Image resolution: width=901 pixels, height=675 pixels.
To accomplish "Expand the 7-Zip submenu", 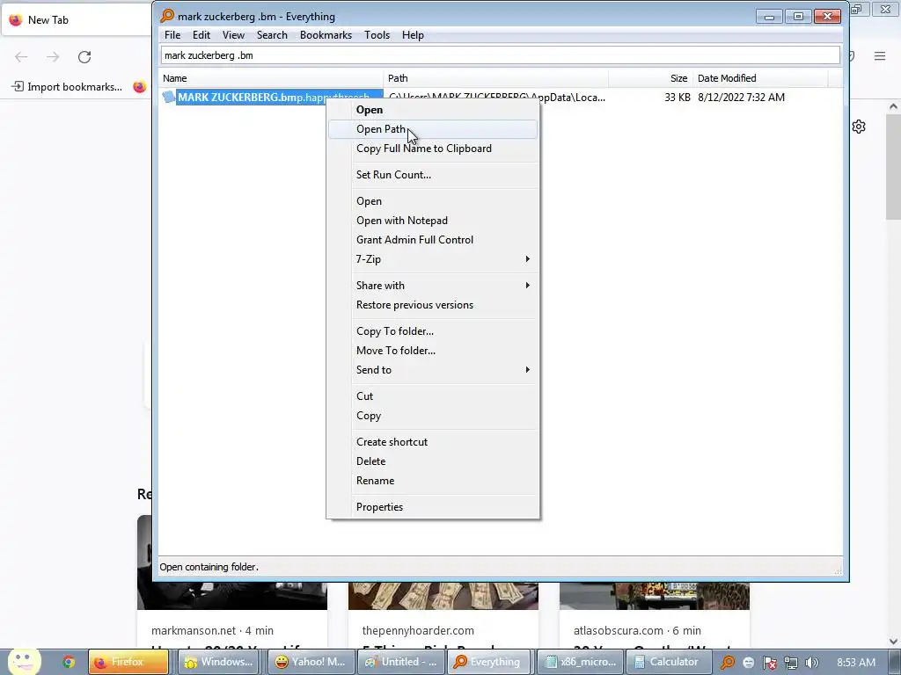I will [x=433, y=259].
